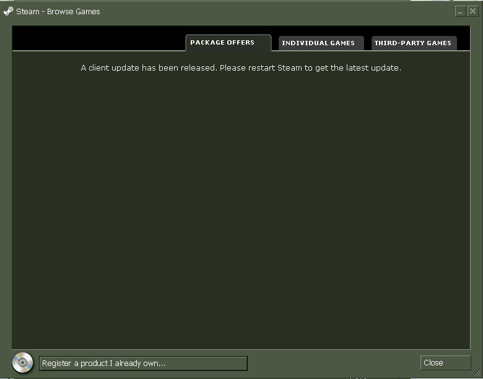The width and height of the screenshot is (483, 379).
Task: Switch to the Package Offers tab
Action: tap(228, 43)
